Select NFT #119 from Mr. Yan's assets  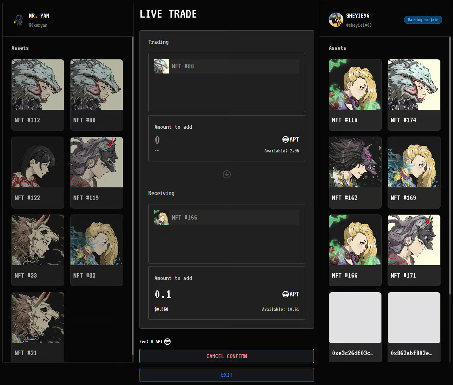97,172
